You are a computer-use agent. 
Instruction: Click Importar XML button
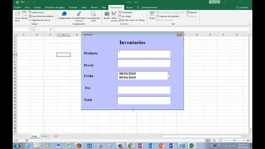point(192,12)
